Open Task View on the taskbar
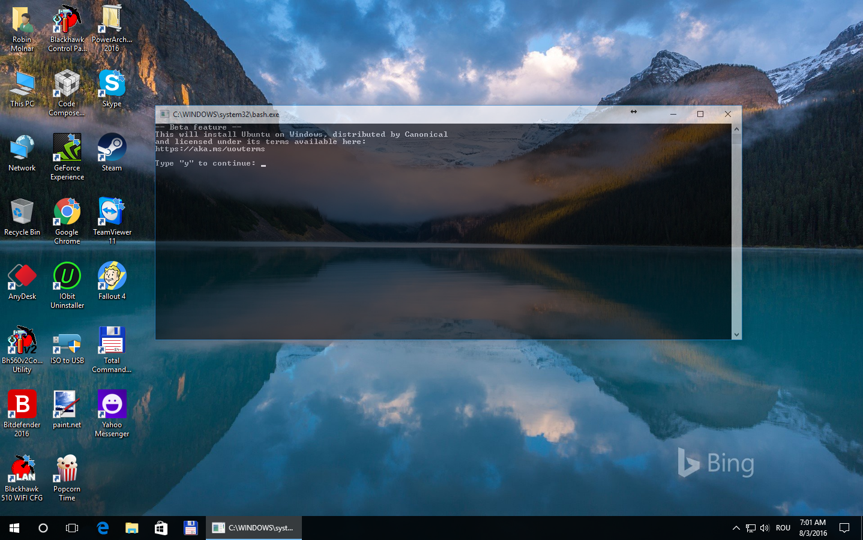Screen dimensions: 863x540 (72, 528)
